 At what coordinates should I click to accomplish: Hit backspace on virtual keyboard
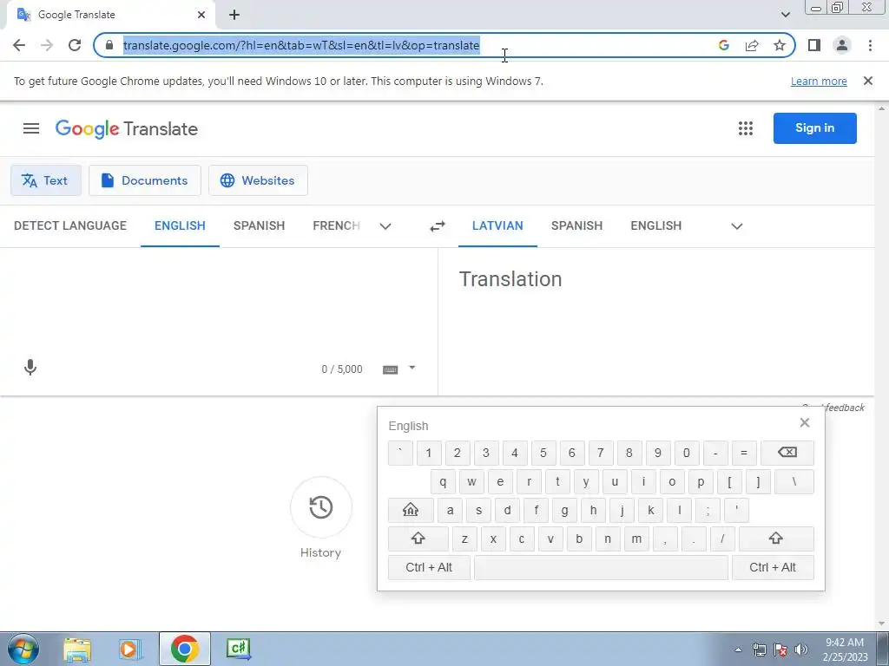click(x=787, y=453)
